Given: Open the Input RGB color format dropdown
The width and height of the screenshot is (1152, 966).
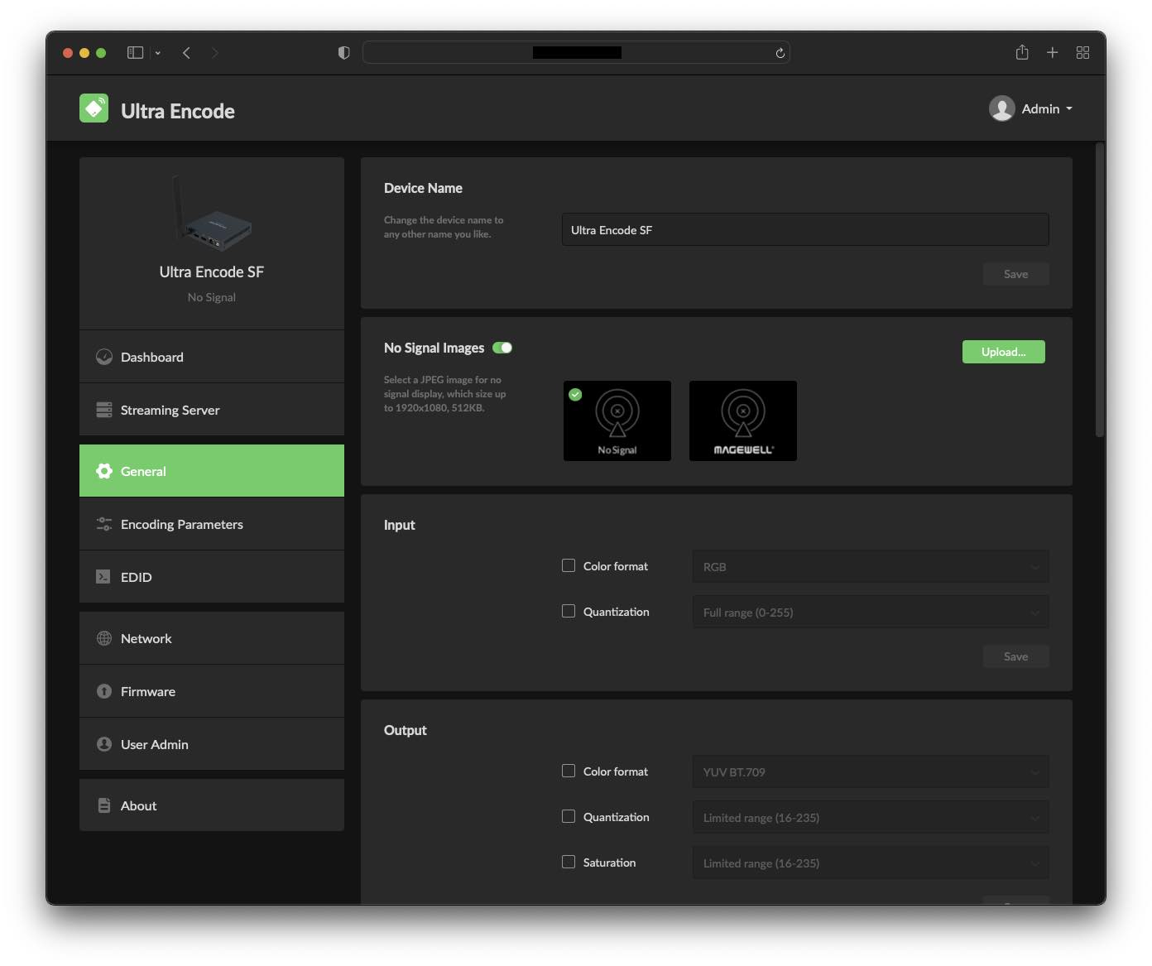Looking at the screenshot, I should coord(871,567).
